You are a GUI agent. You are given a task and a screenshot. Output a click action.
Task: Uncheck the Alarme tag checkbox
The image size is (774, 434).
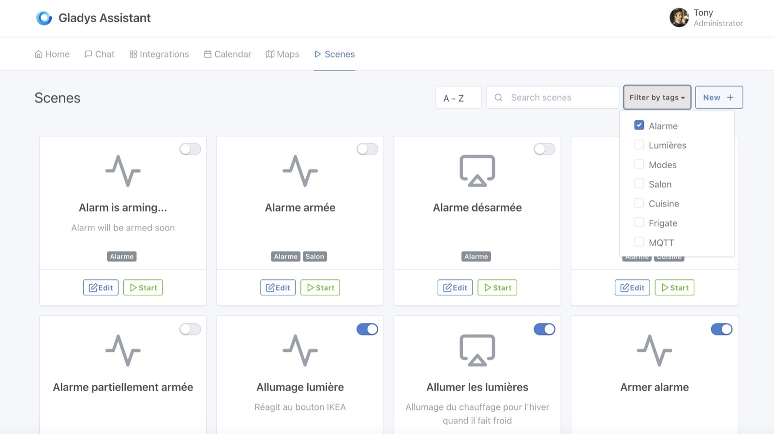coord(639,125)
